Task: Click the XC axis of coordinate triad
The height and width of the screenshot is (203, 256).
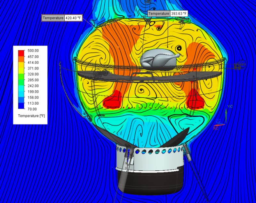Action: pyautogui.click(x=216, y=128)
